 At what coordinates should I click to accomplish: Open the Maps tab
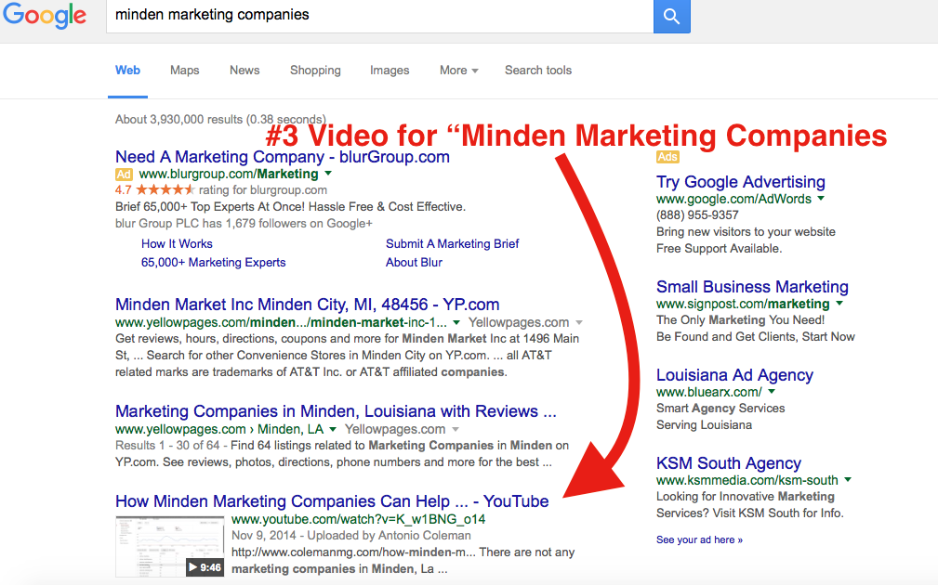pos(185,71)
